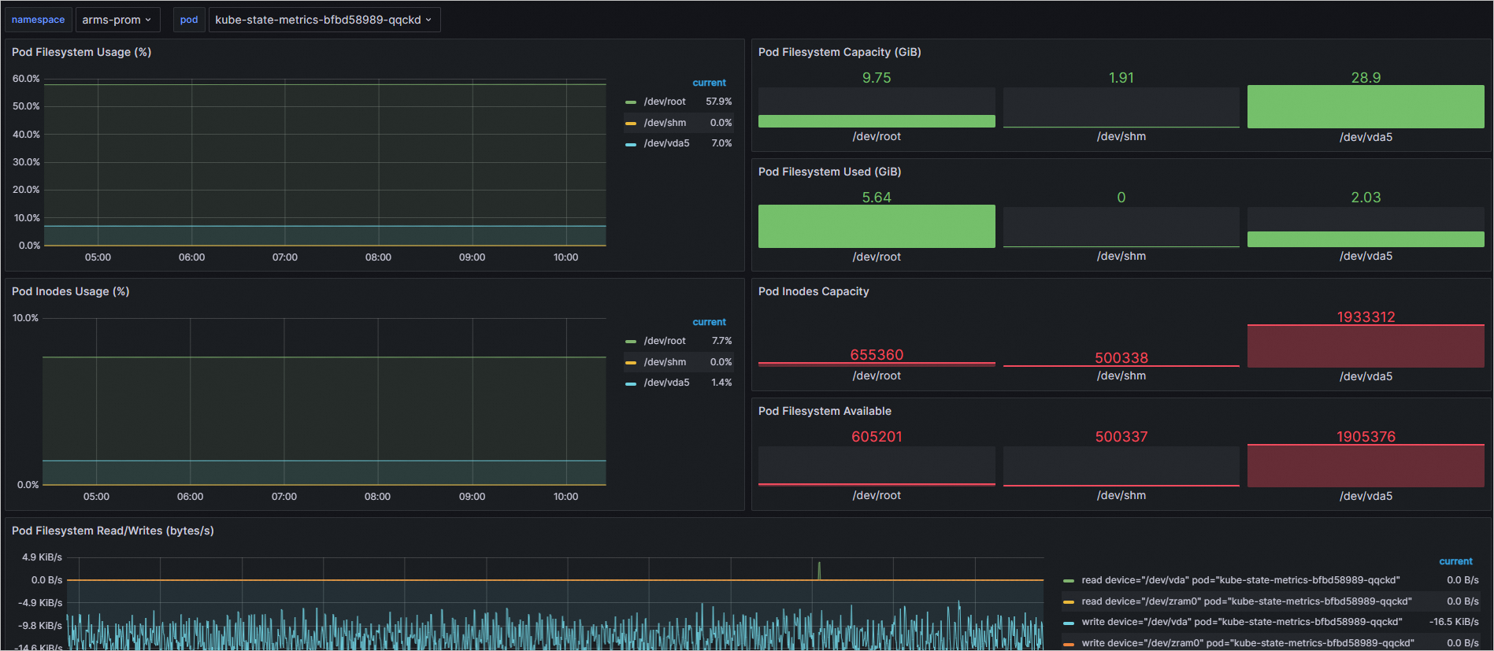Click the green /dev/root marker in Inodes Usage legend
Image resolution: width=1494 pixels, height=651 pixels.
pos(630,342)
